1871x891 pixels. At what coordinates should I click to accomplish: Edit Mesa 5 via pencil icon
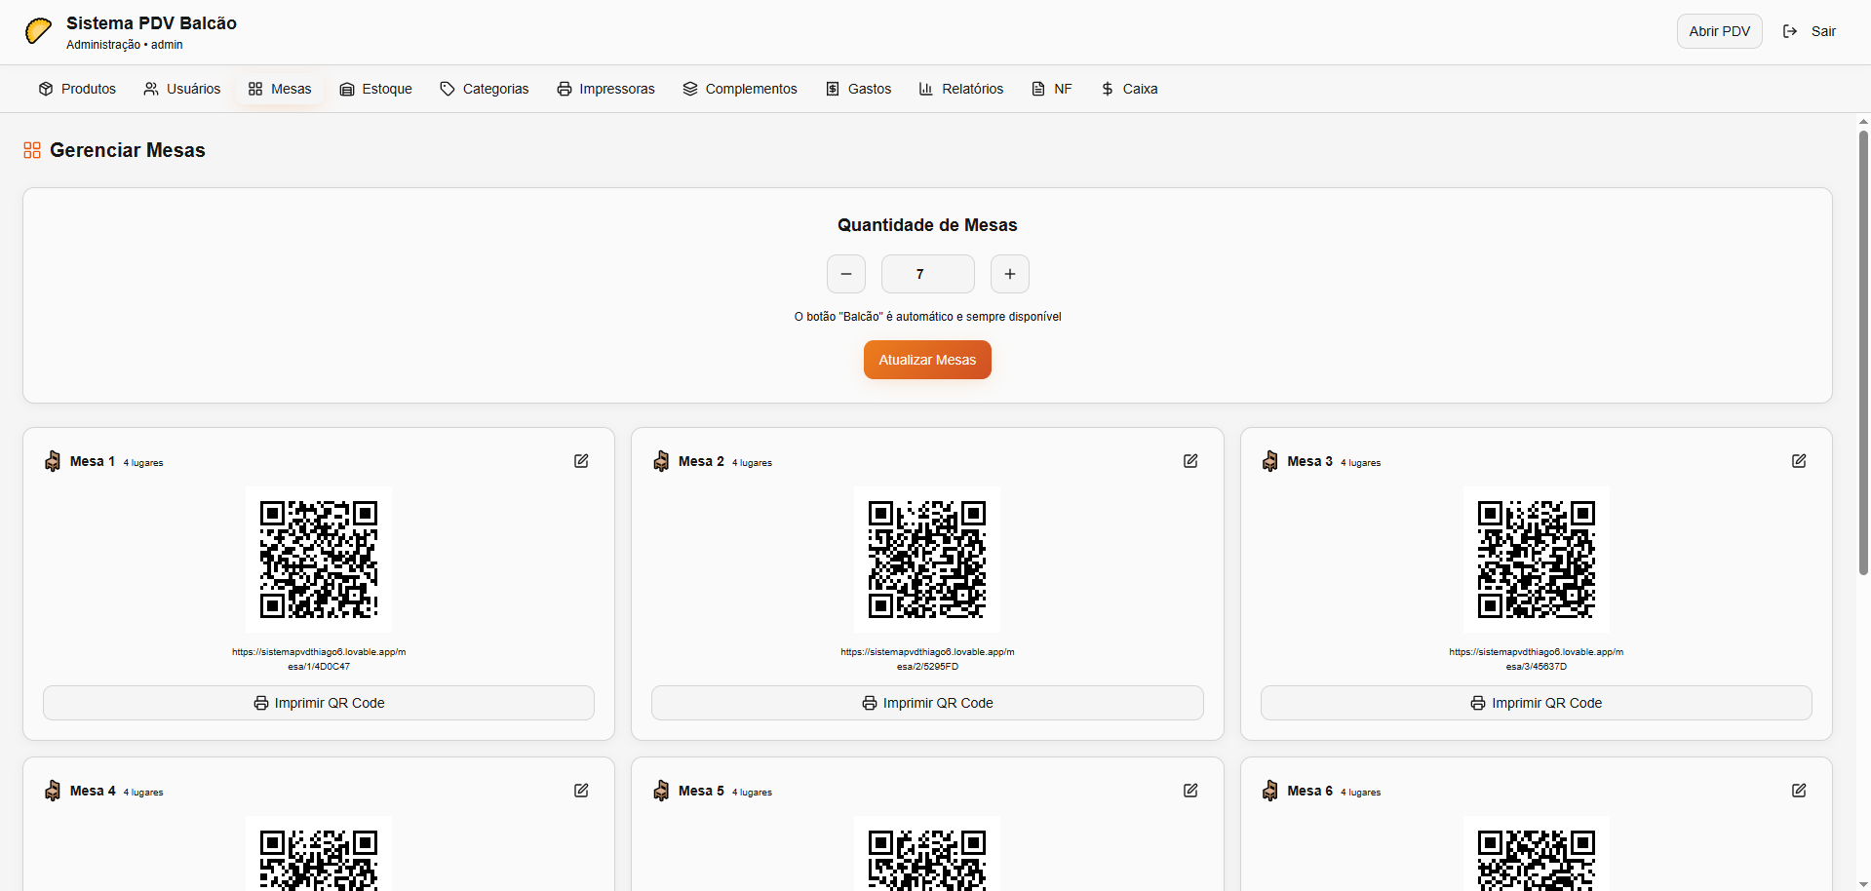pyautogui.click(x=1189, y=791)
